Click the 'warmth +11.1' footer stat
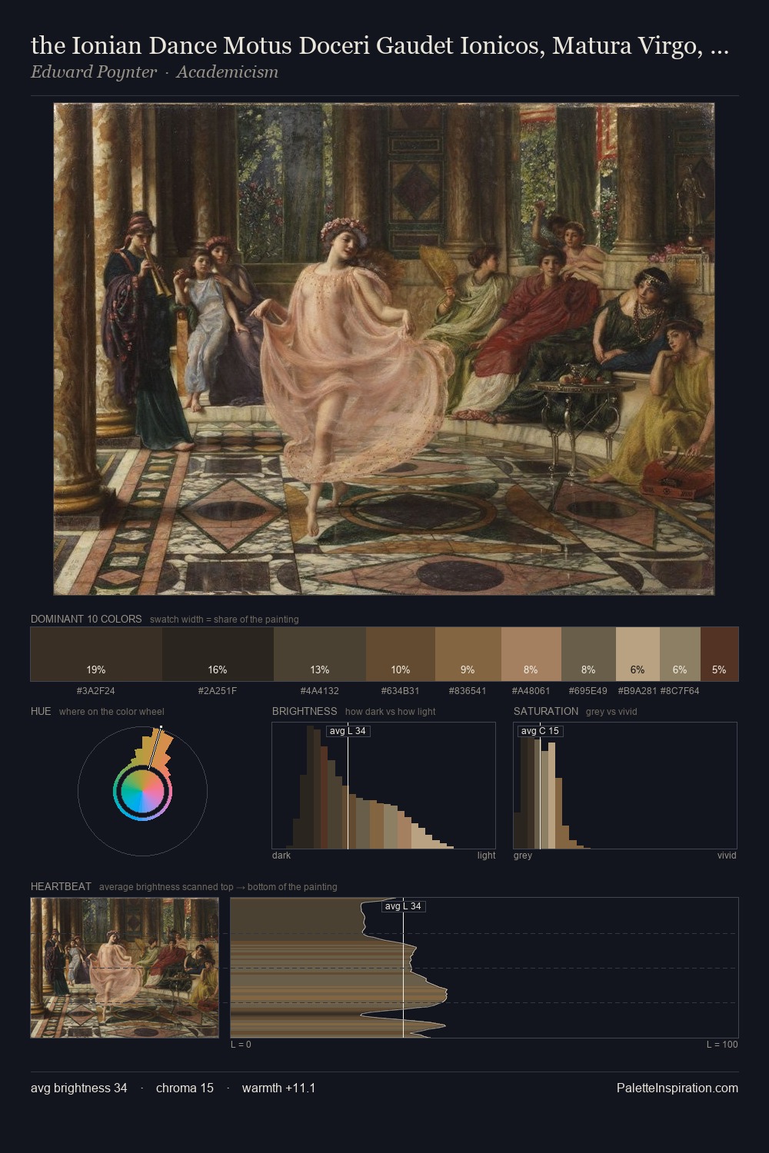The width and height of the screenshot is (769, 1153). [278, 1088]
